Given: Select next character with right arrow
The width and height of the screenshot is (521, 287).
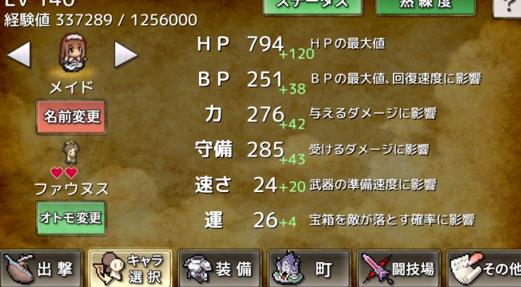Looking at the screenshot, I should [x=126, y=54].
